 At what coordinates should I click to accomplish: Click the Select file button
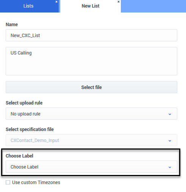pos(91,87)
